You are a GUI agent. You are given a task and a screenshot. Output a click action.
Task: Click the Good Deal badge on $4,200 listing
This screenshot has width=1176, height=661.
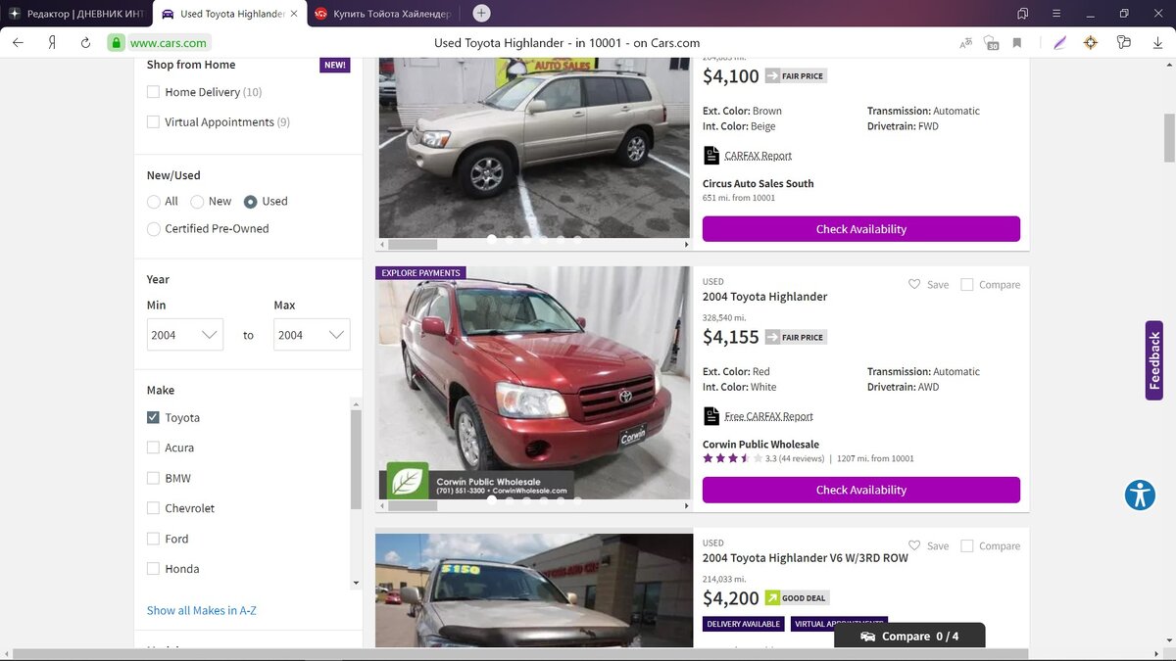(797, 597)
